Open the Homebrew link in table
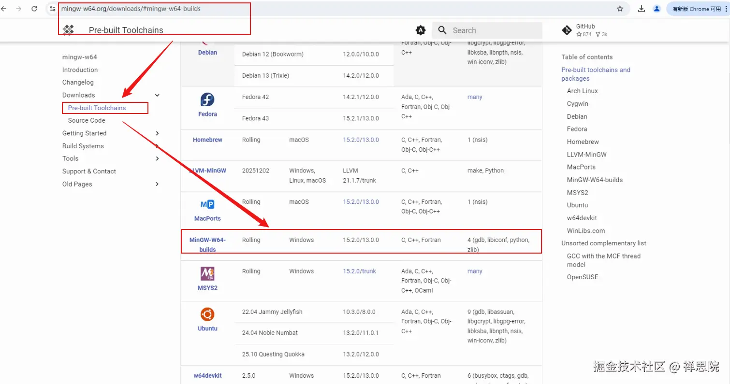This screenshot has width=730, height=384. (x=207, y=140)
